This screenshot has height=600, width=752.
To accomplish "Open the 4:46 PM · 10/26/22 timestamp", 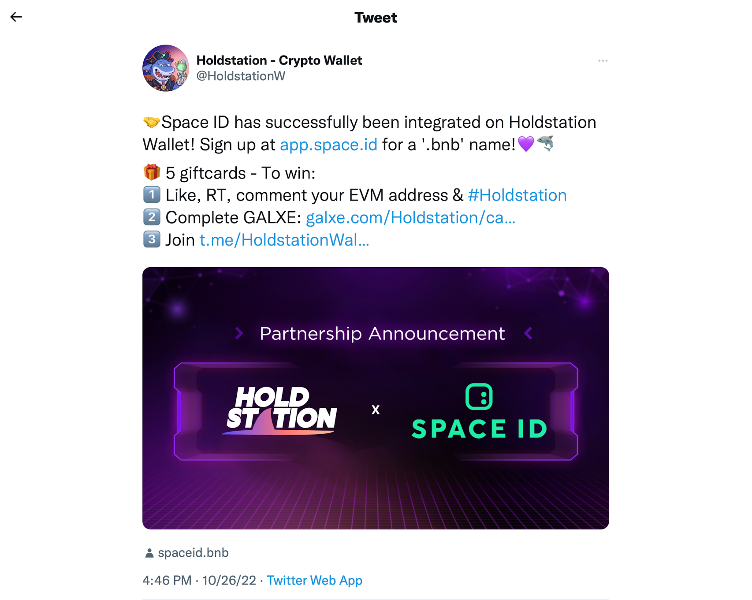I will pos(199,580).
